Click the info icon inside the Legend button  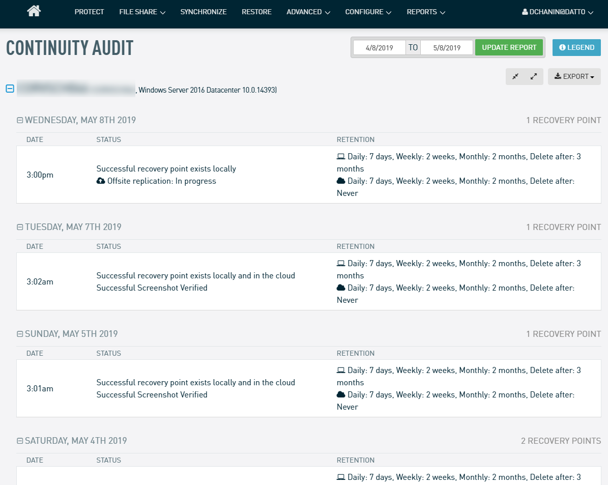coord(562,47)
